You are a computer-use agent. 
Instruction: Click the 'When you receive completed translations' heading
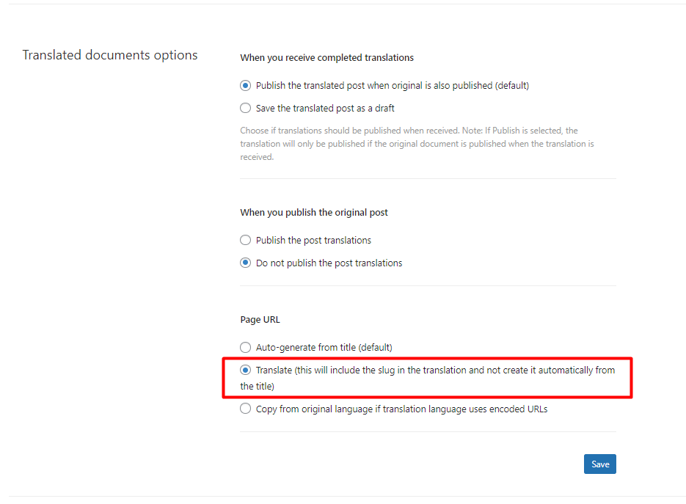coord(326,58)
